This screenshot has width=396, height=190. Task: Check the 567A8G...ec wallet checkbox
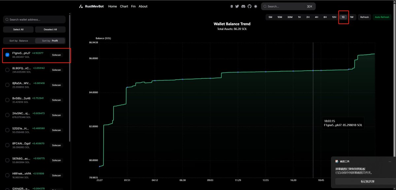tap(7, 160)
